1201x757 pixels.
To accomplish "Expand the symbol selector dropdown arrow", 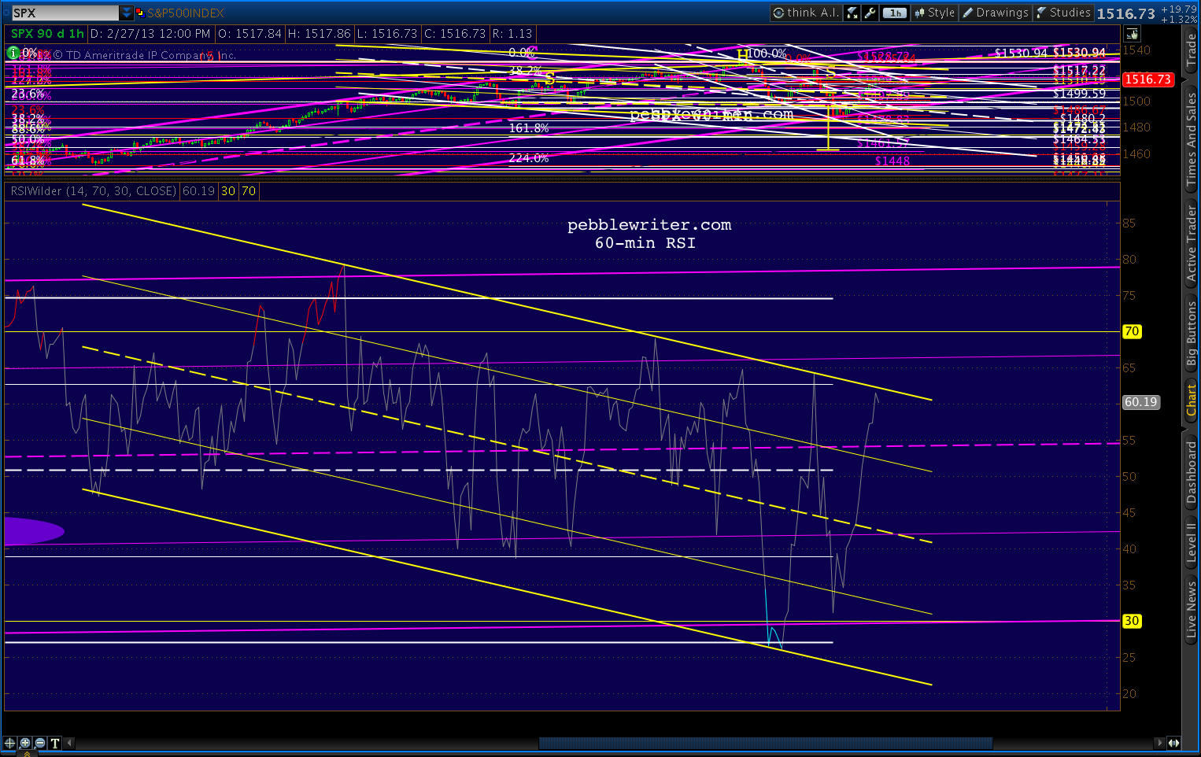I will [x=127, y=13].
